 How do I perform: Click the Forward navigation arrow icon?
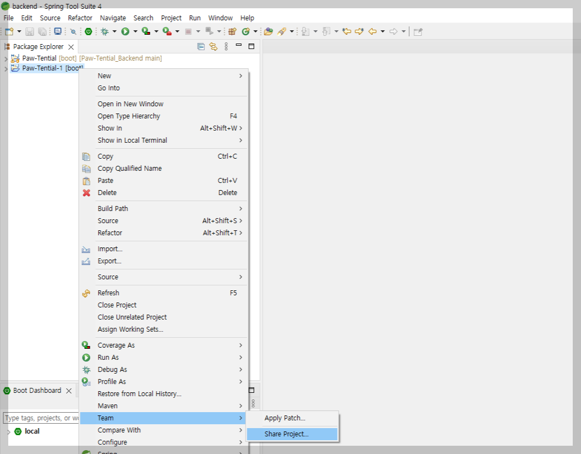pos(394,32)
